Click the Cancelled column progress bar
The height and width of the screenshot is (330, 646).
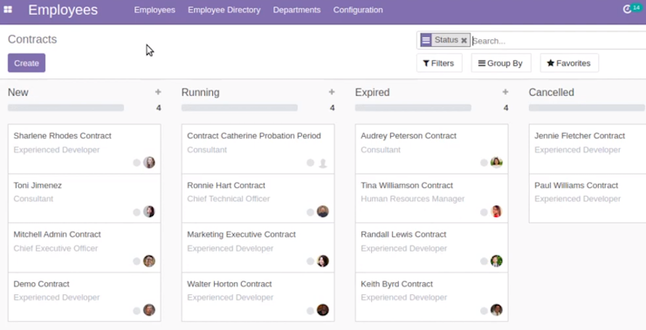click(x=588, y=108)
